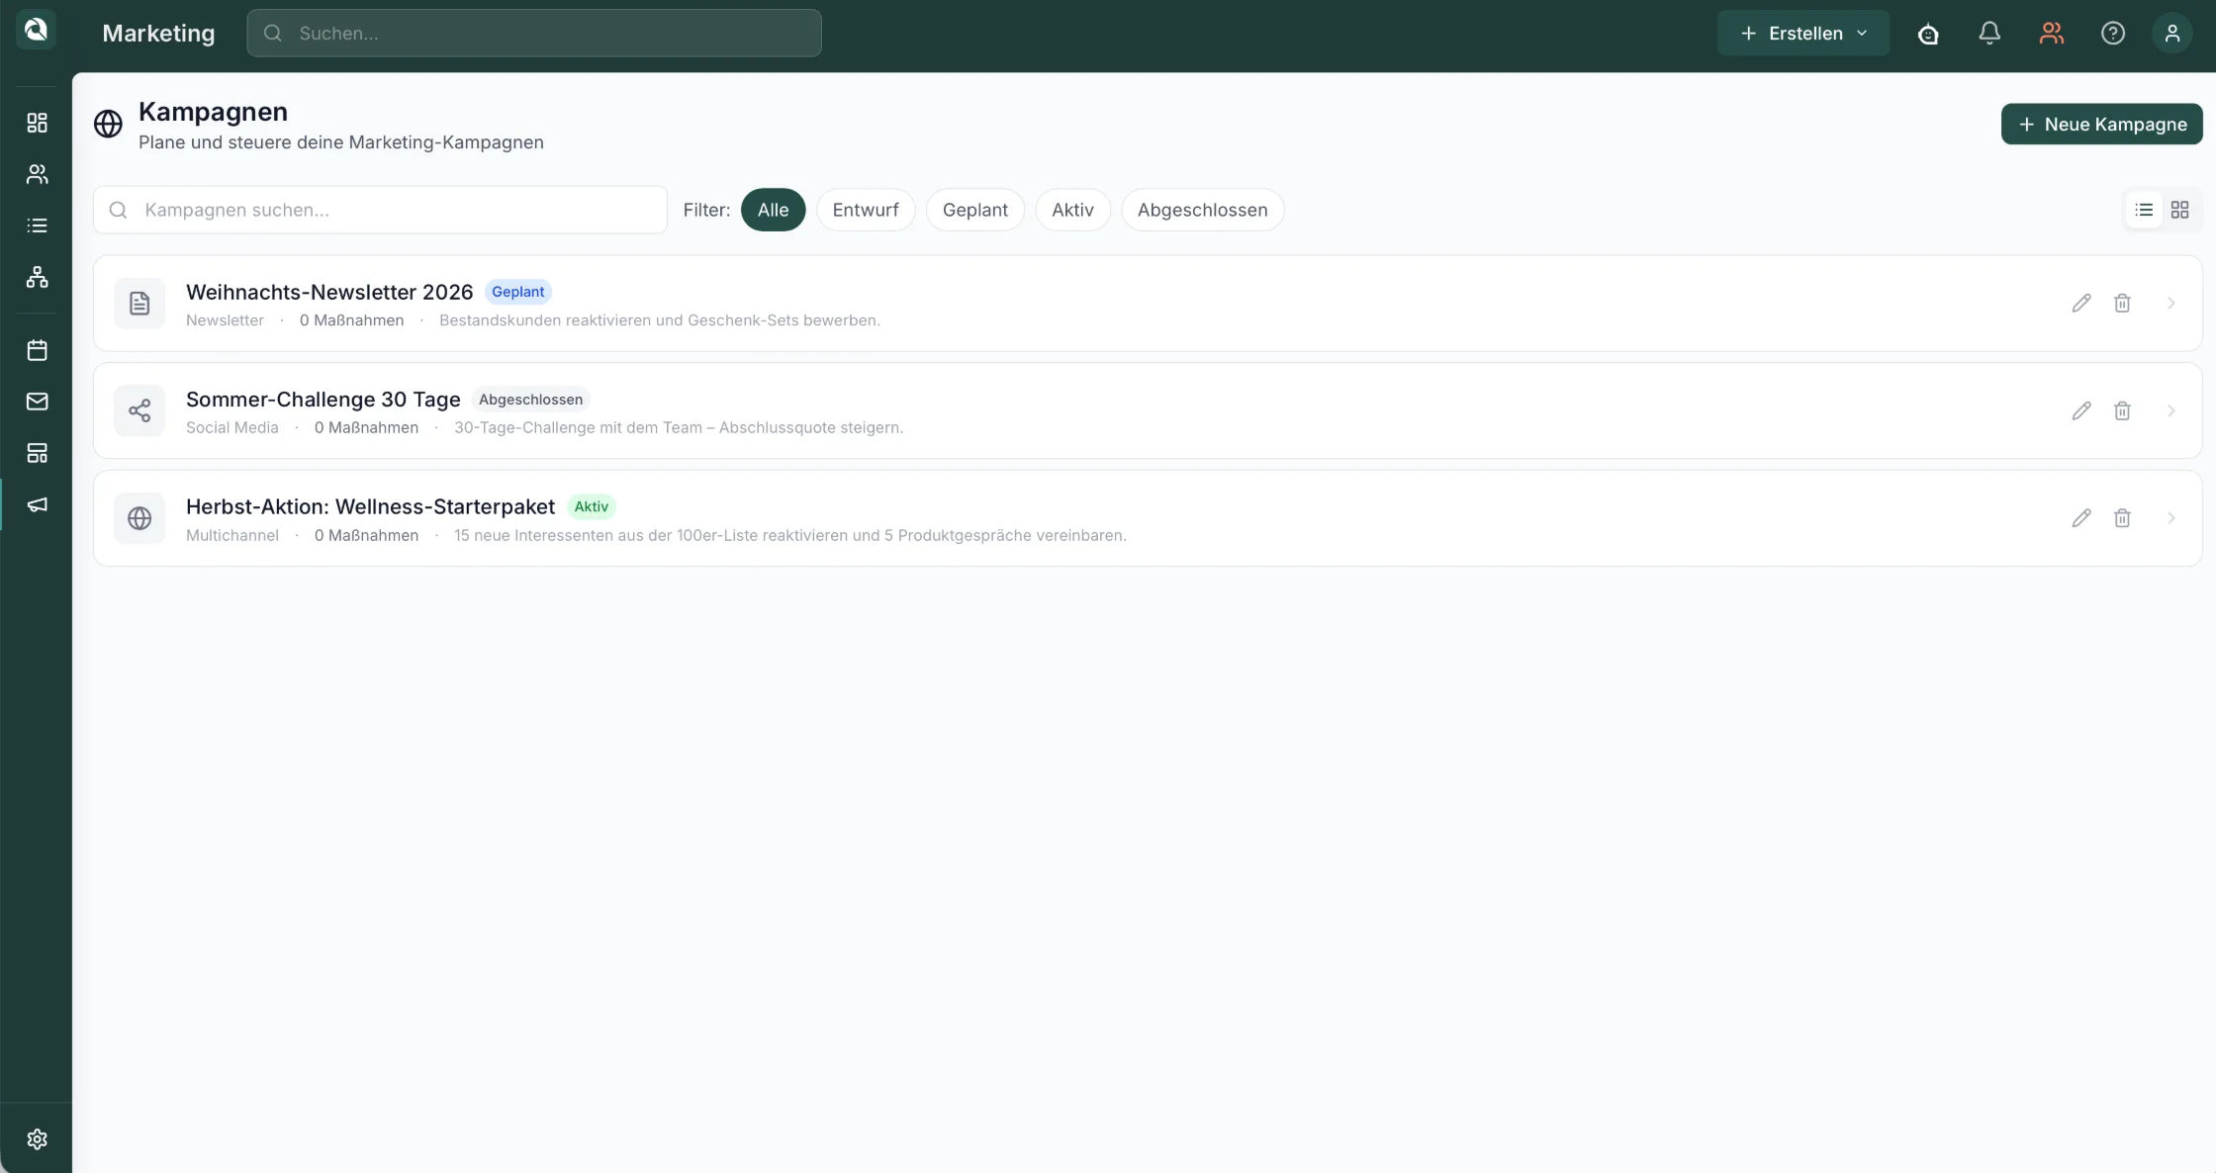Click the green Aktiv status badge

(592, 506)
